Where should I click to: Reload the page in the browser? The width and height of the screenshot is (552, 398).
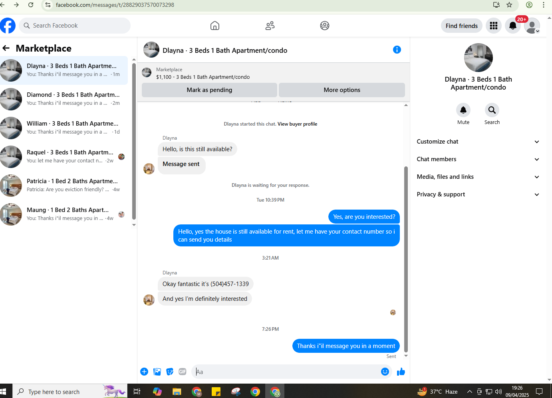pyautogui.click(x=31, y=5)
